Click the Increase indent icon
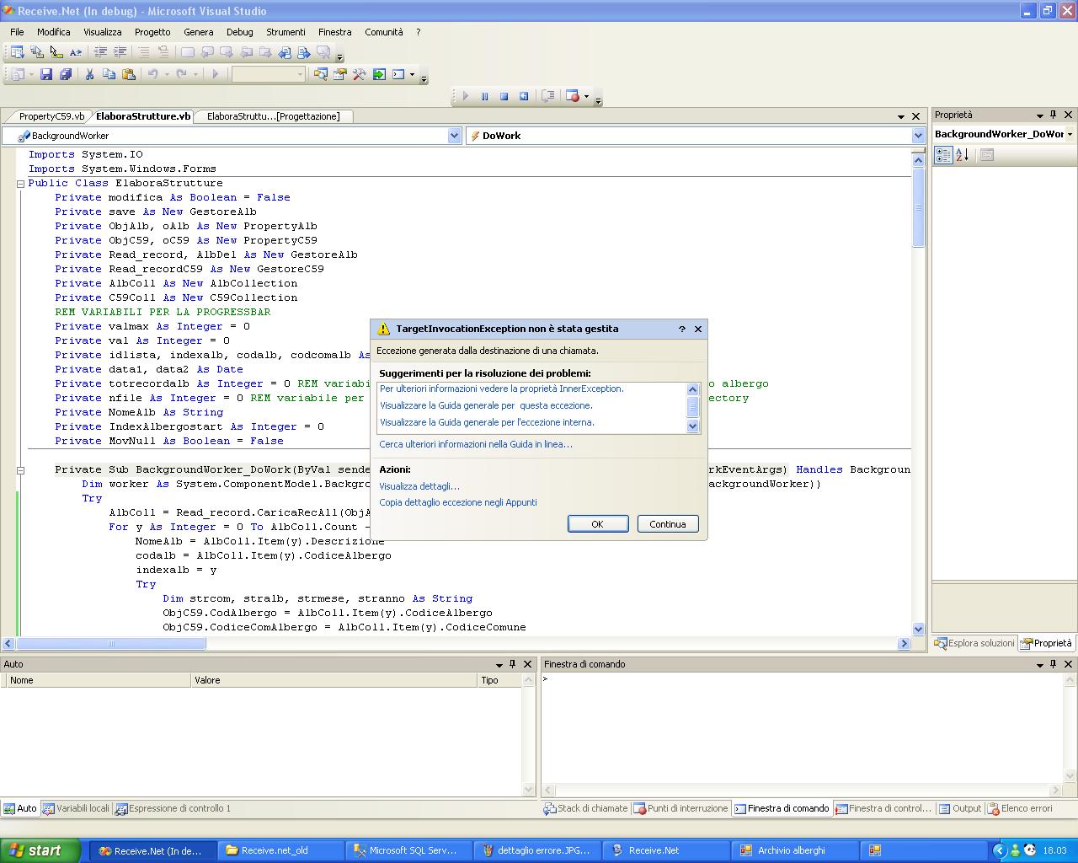The width and height of the screenshot is (1078, 863). point(120,52)
